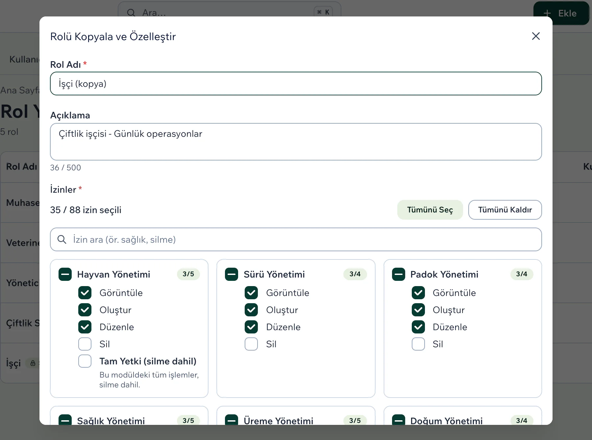Viewport: 592px width, 440px height.
Task: Click the Rol Adı column header in background table
Action: (x=22, y=167)
